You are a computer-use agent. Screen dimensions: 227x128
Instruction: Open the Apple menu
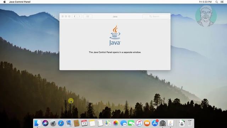[5, 2]
